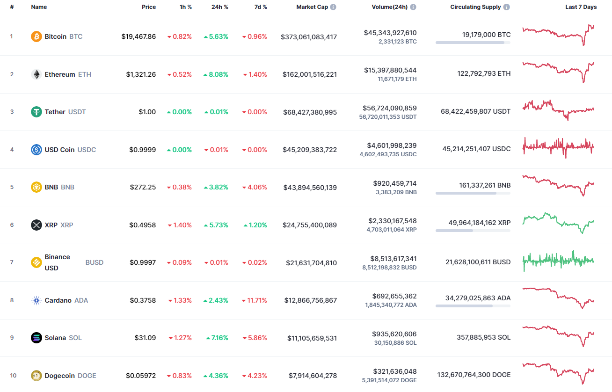
Task: Click the USD Coin logo
Action: (36, 149)
